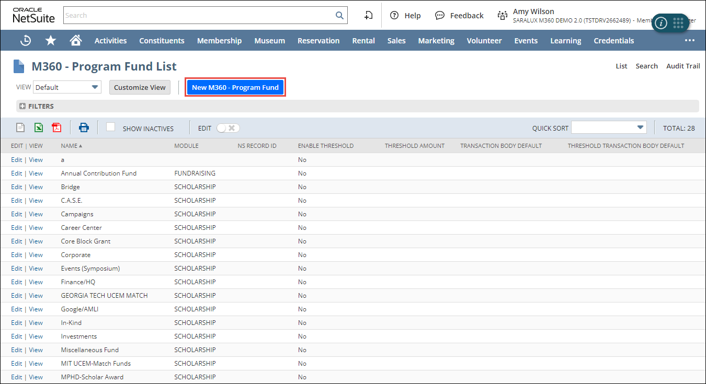This screenshot has height=384, width=706.
Task: Click the three-dots more menu icon
Action: (690, 41)
